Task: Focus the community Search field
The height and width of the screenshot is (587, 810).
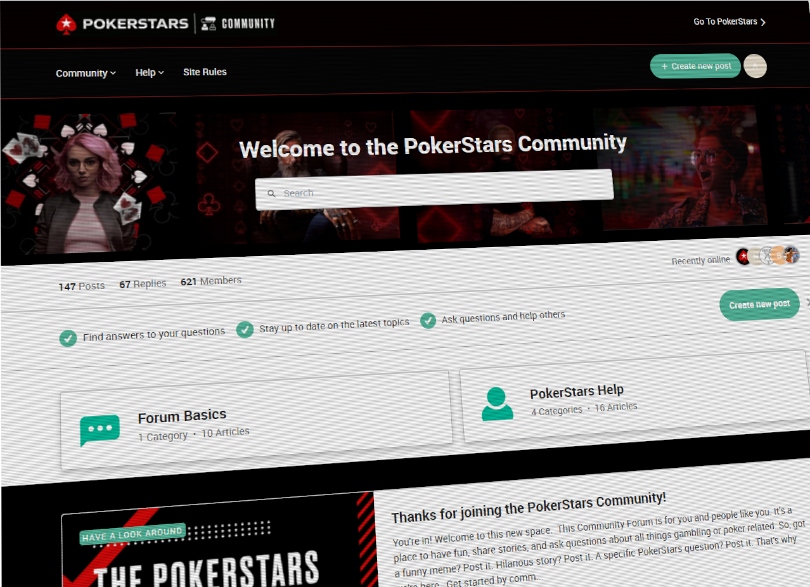Action: (x=434, y=190)
